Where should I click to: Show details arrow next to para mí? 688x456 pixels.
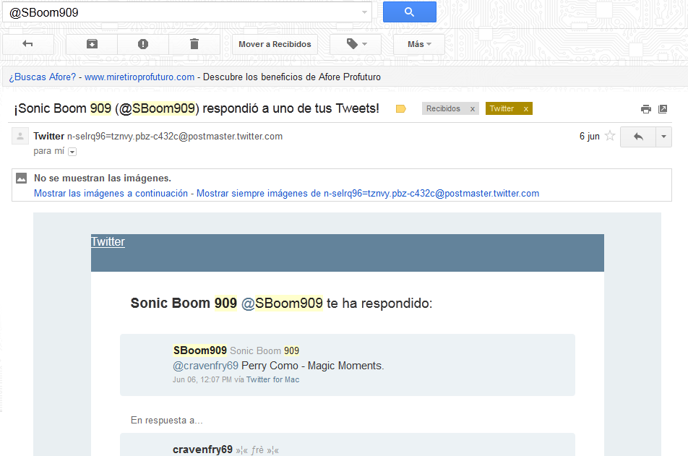(72, 152)
